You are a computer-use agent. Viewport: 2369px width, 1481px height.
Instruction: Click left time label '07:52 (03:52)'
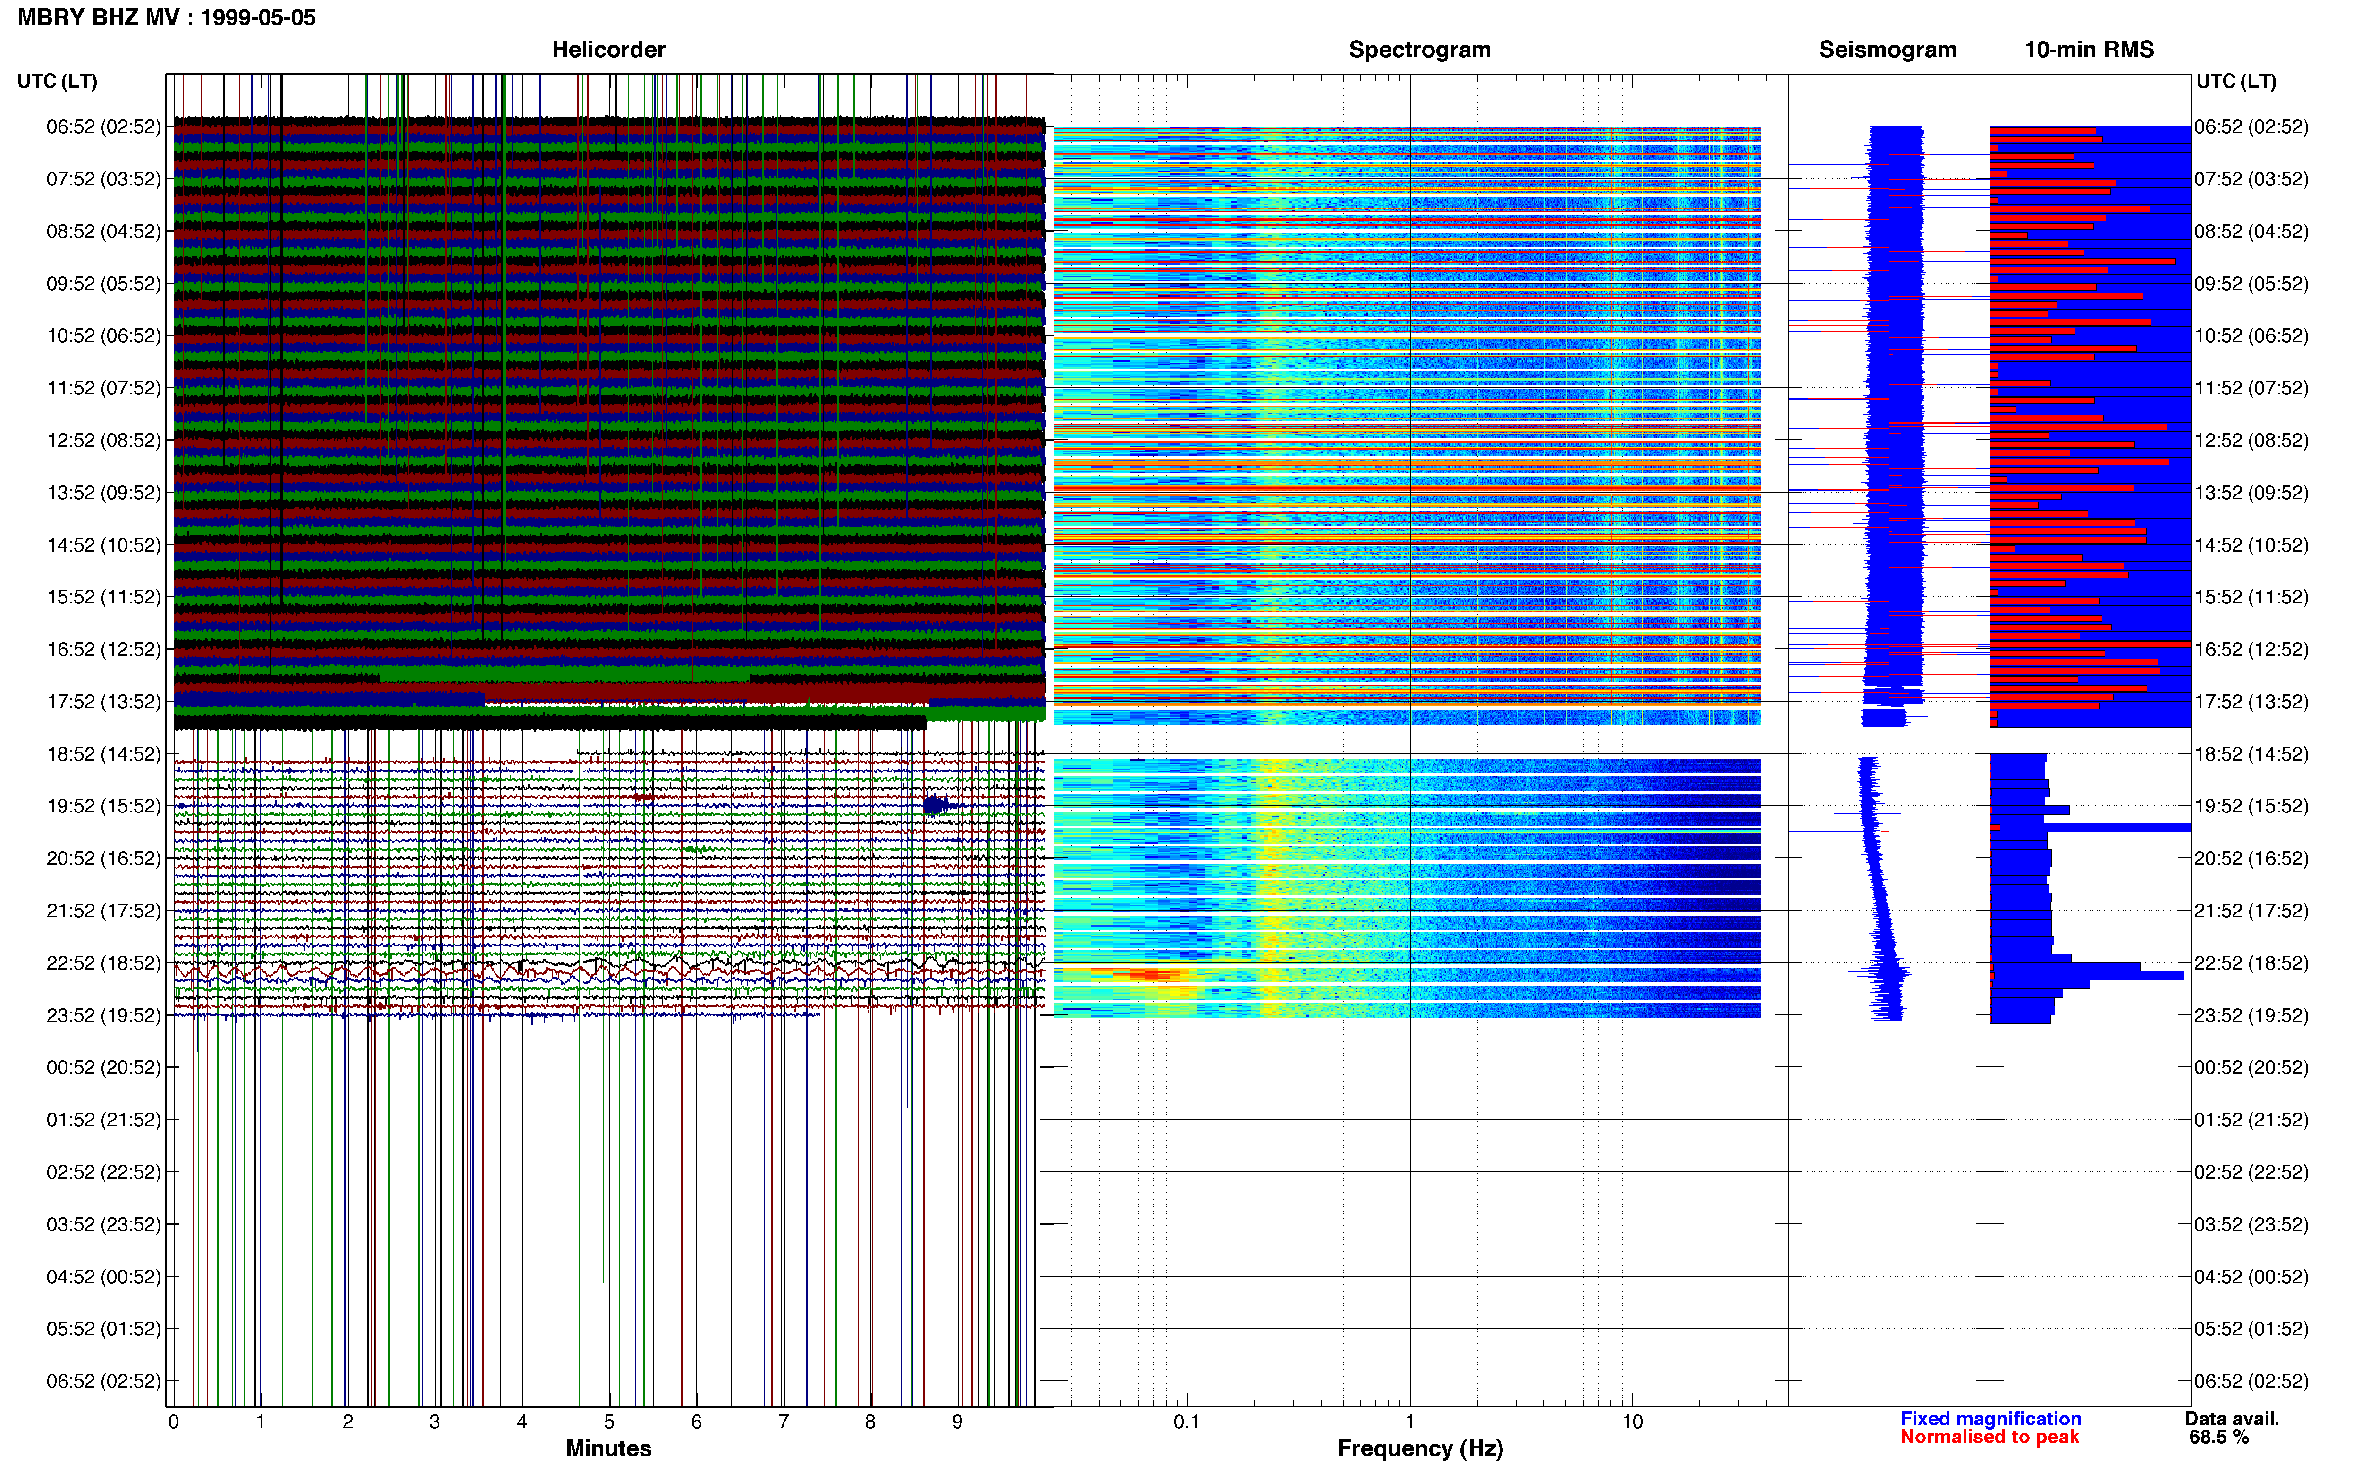coord(103,178)
